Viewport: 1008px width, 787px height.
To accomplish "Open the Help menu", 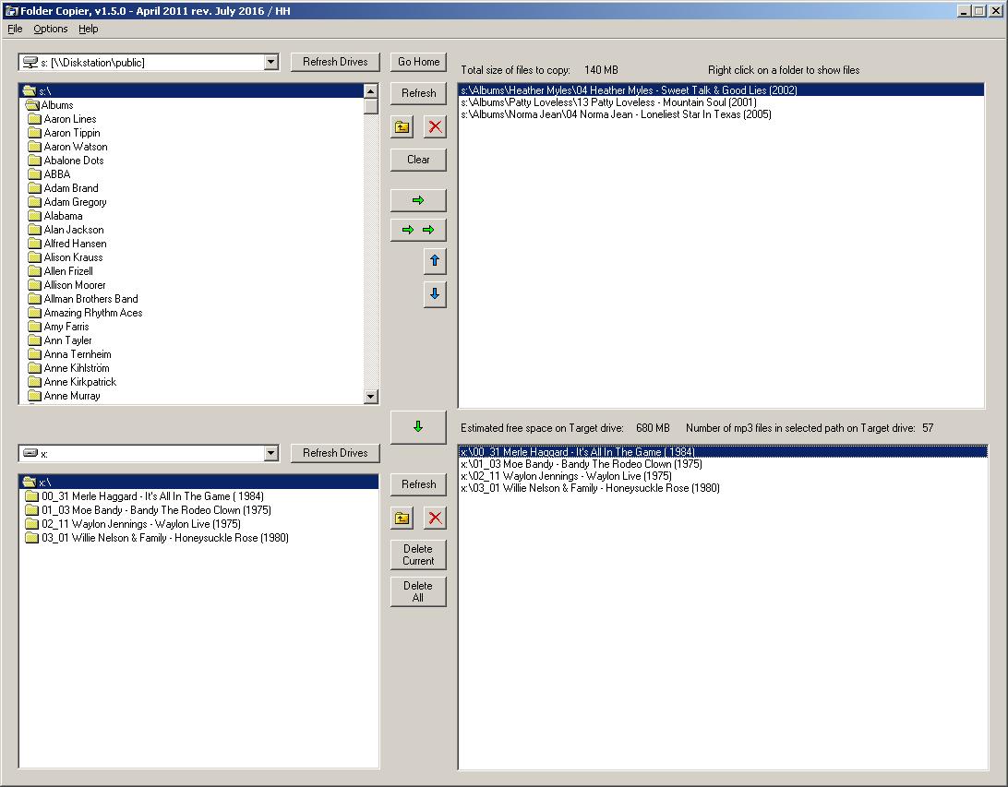I will (x=88, y=29).
